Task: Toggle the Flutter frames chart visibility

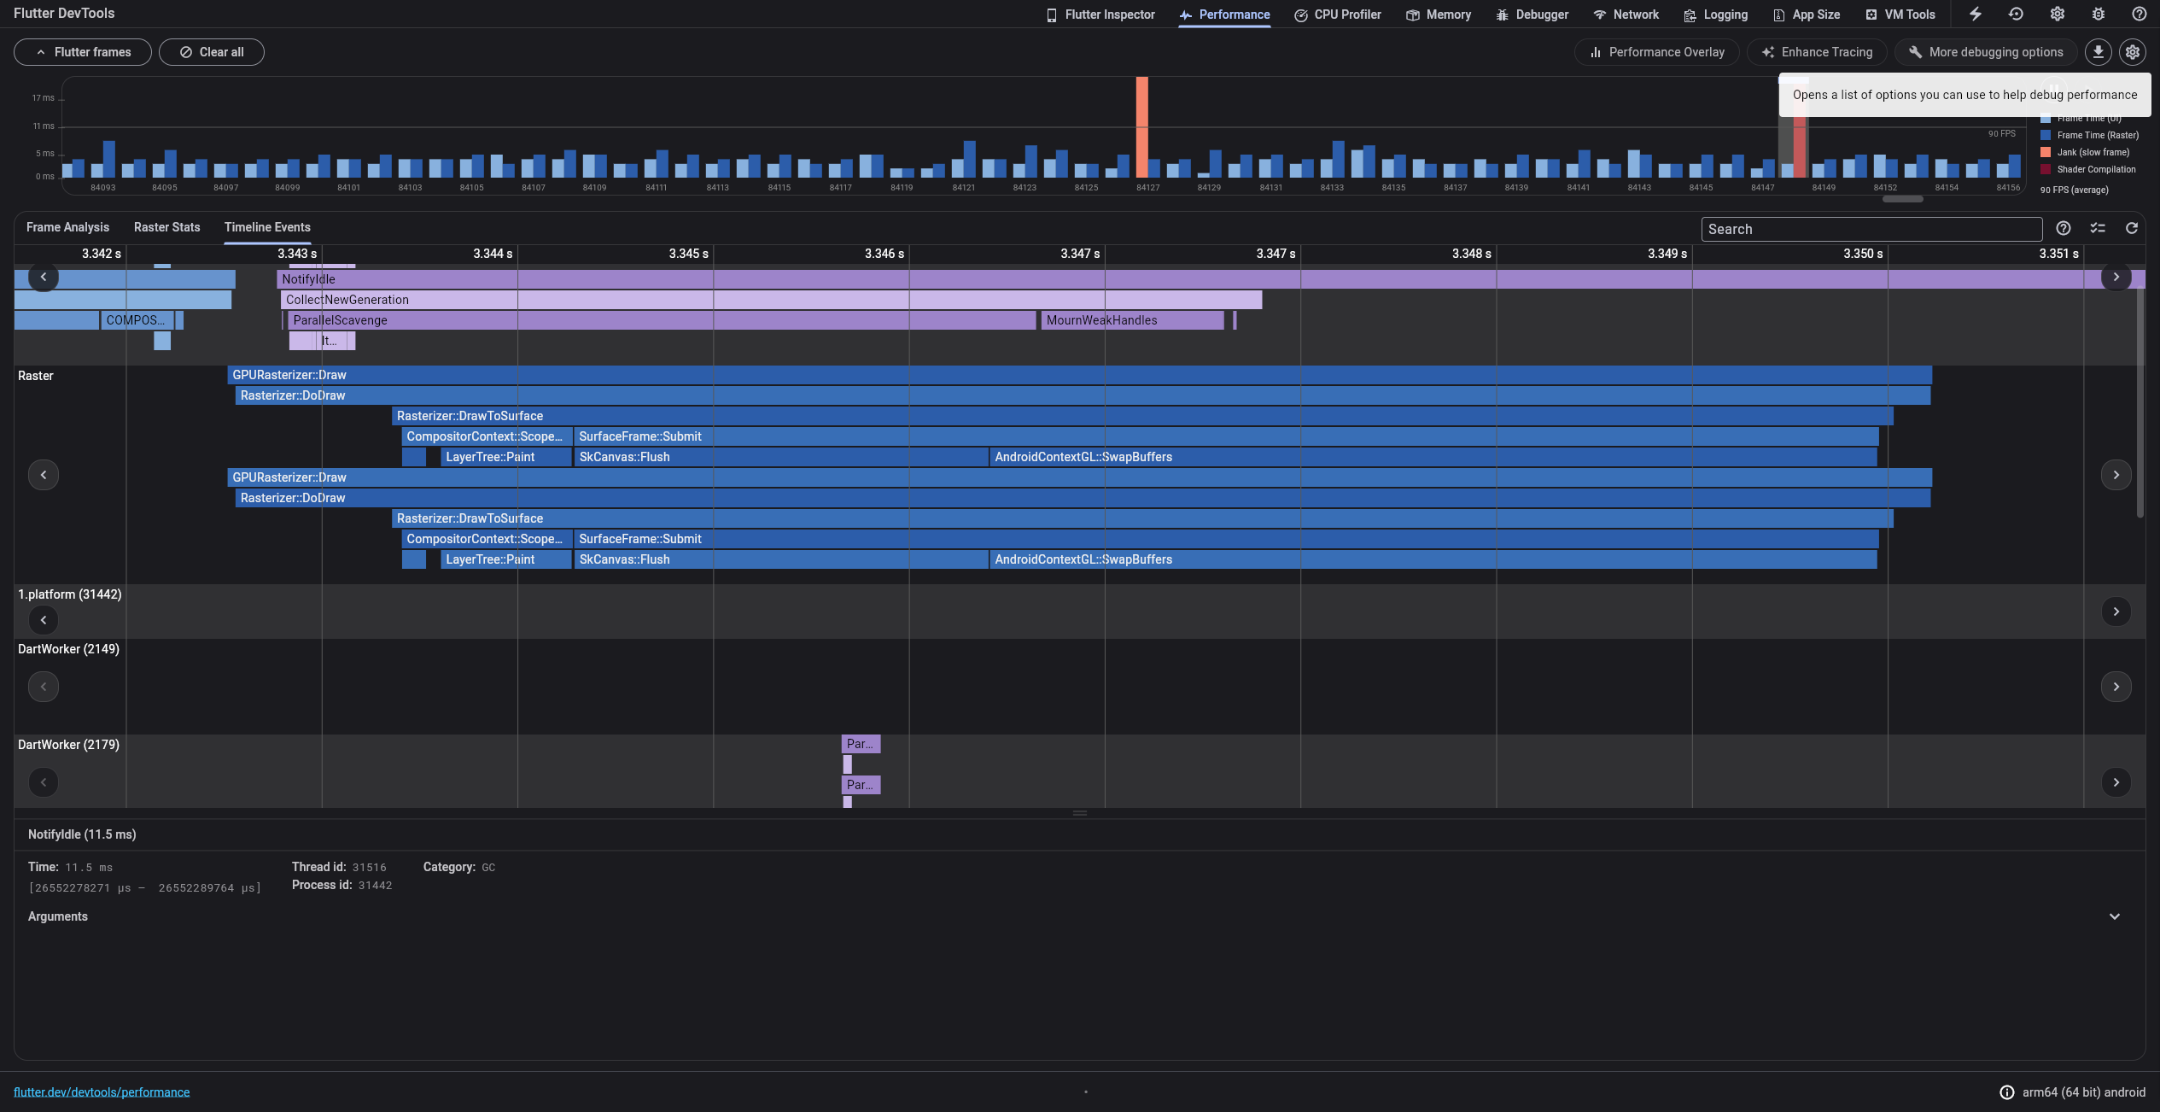Action: 83,52
